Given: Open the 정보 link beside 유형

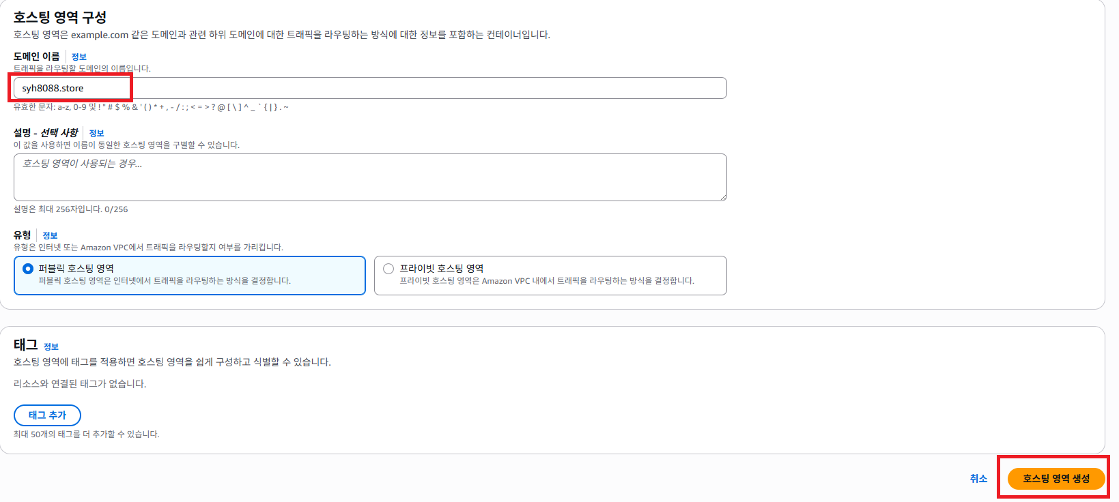Looking at the screenshot, I should click(51, 235).
